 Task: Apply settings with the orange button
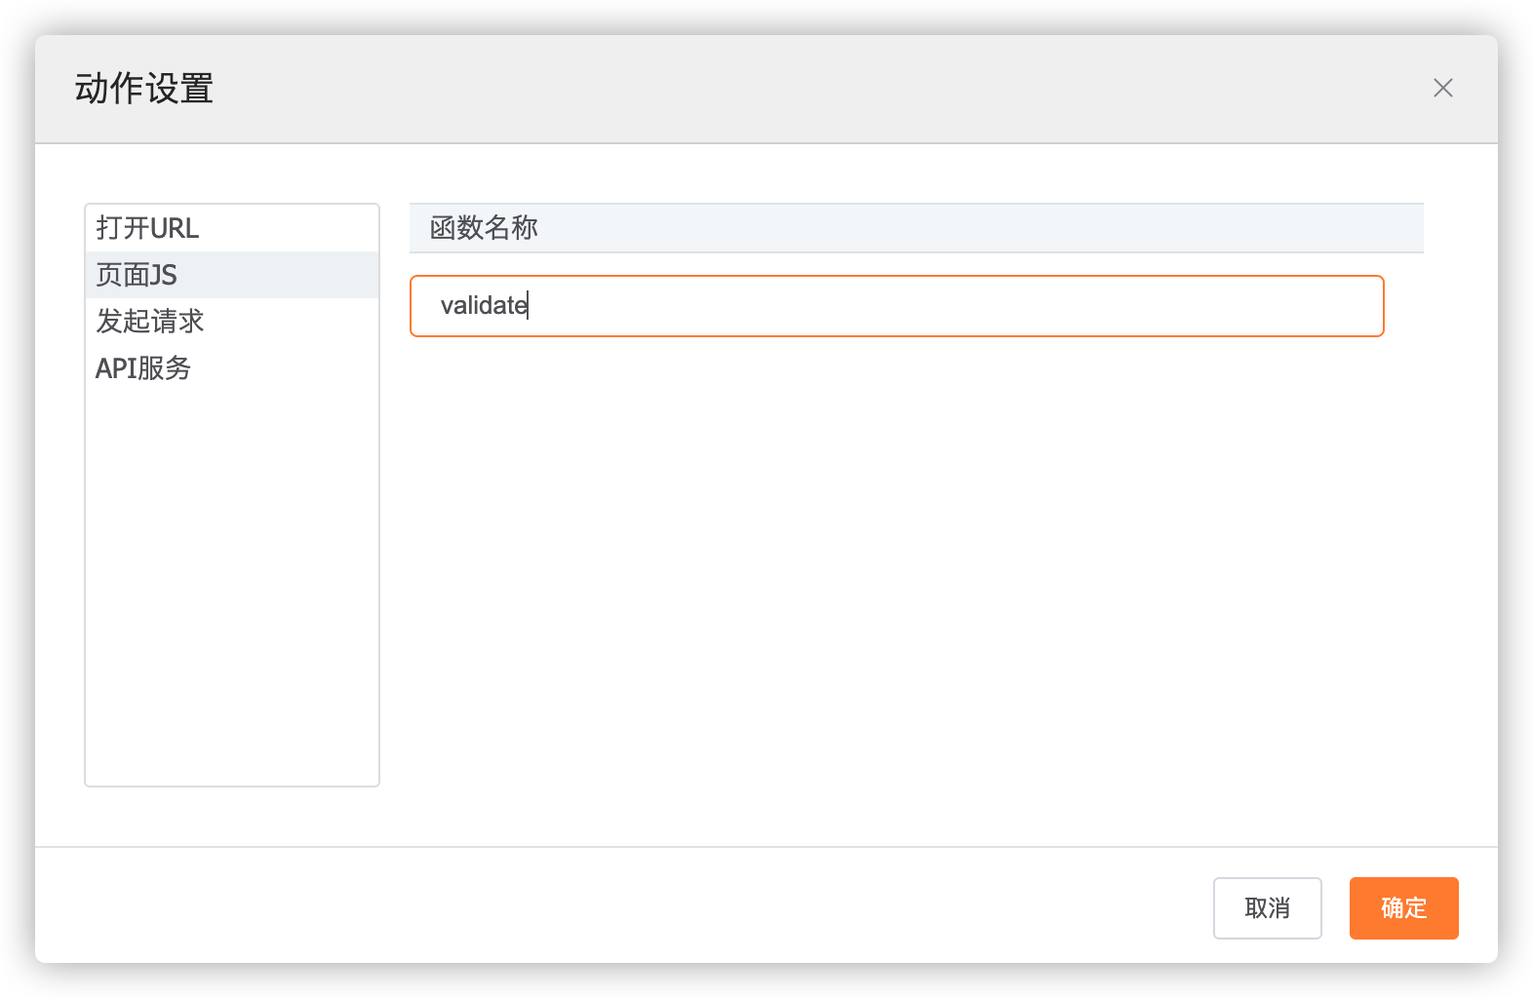pos(1403,908)
